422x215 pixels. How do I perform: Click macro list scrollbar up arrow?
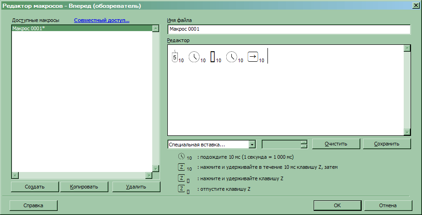click(155, 28)
